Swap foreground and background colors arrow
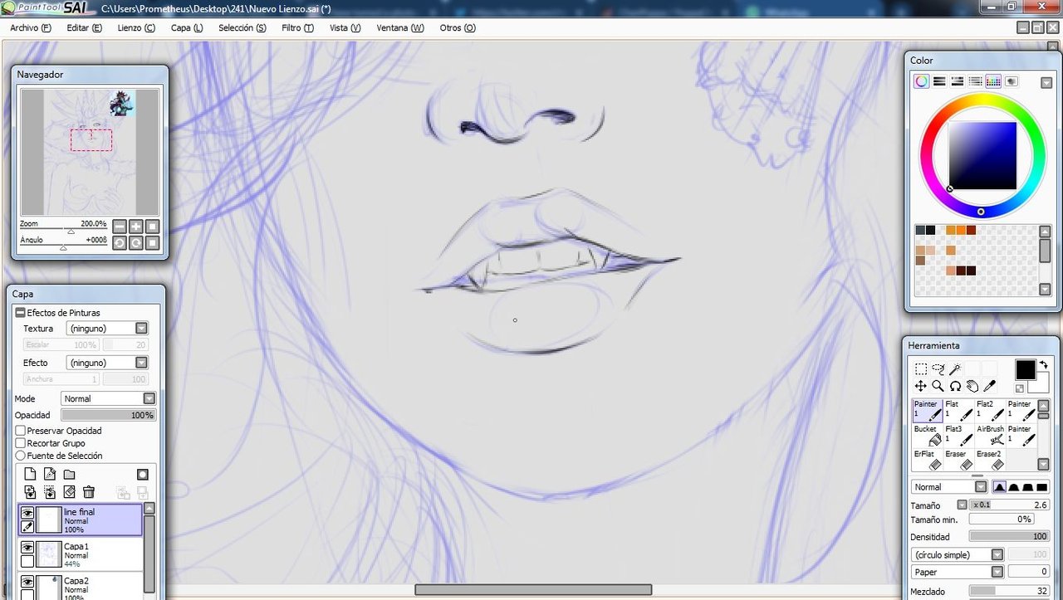Viewport: 1063px width, 600px height. (x=1043, y=365)
